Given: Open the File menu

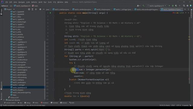Looking at the screenshot, I should click(7, 2).
